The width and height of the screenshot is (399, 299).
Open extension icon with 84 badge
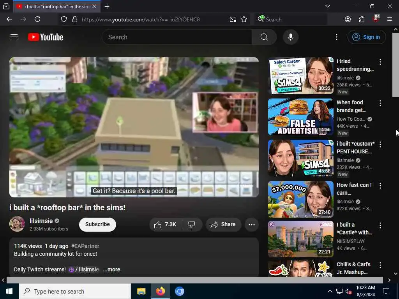click(x=376, y=19)
